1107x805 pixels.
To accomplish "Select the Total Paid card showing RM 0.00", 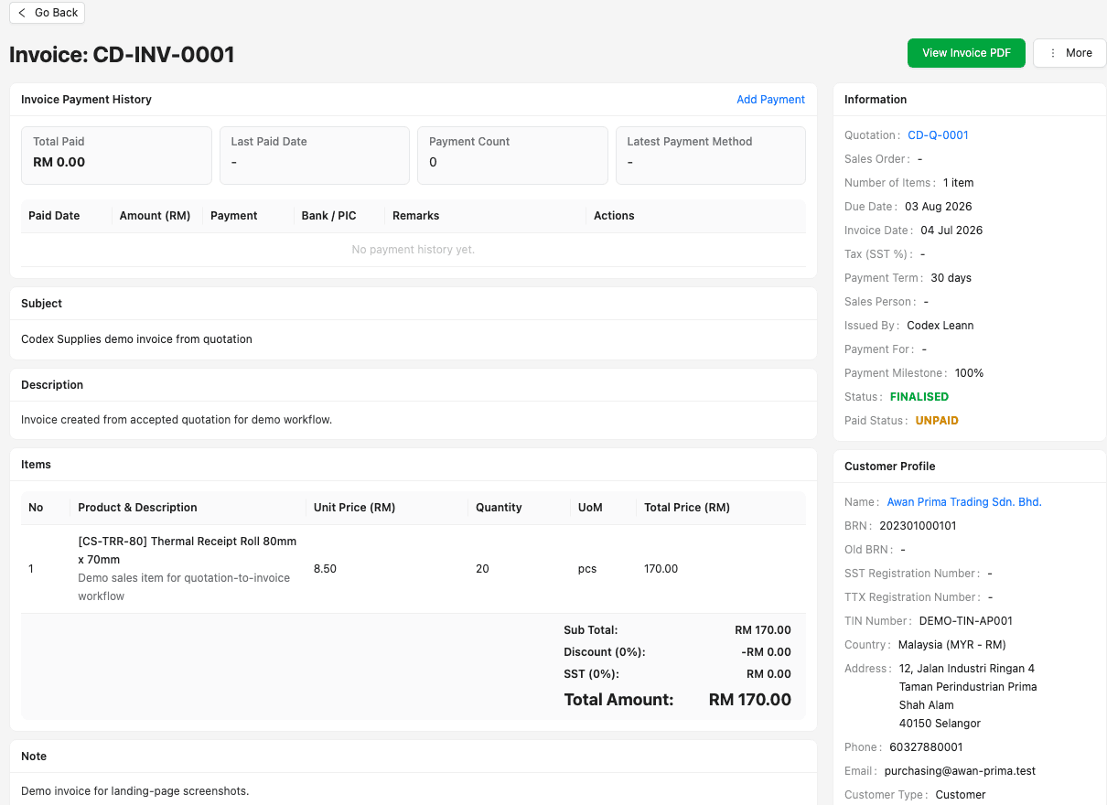I will pos(116,156).
